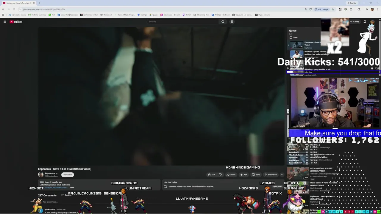The height and width of the screenshot is (214, 381).
Task: Open the OpusClip bookmark
Action: coord(243,15)
